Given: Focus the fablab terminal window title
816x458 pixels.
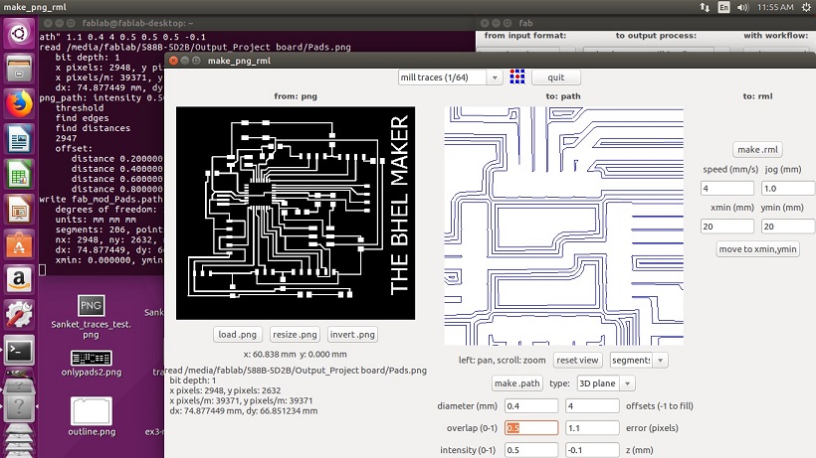Looking at the screenshot, I should click(x=137, y=23).
